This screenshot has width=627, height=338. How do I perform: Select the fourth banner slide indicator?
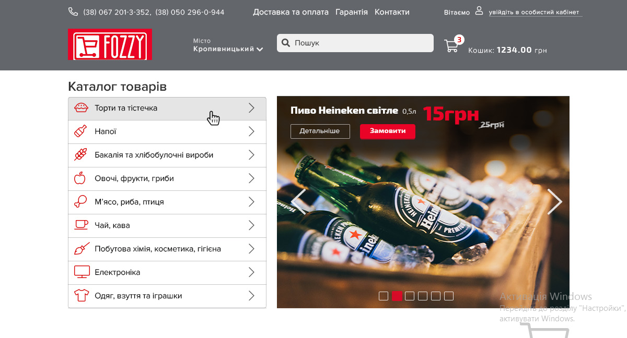pos(423,296)
